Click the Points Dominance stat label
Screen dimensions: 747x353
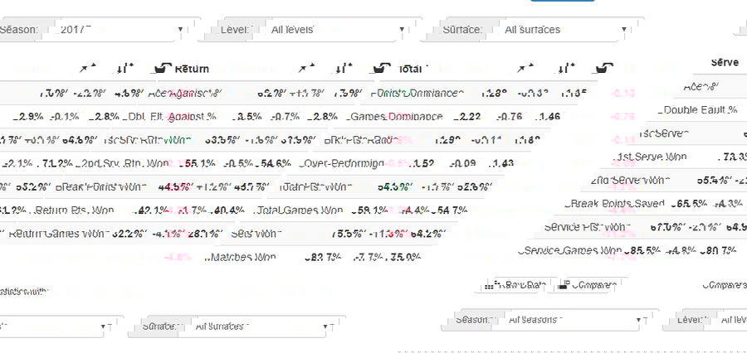point(416,94)
